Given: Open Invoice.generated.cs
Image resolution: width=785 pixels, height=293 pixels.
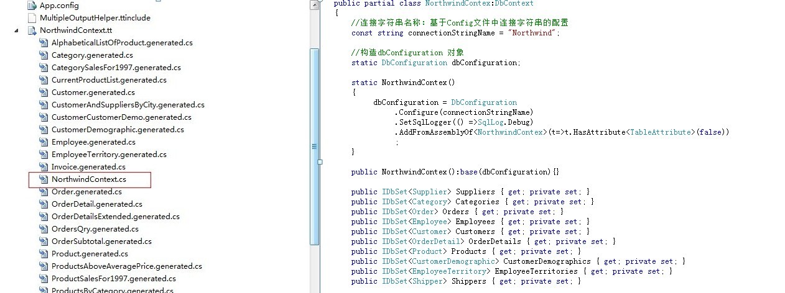Looking at the screenshot, I should (88, 167).
